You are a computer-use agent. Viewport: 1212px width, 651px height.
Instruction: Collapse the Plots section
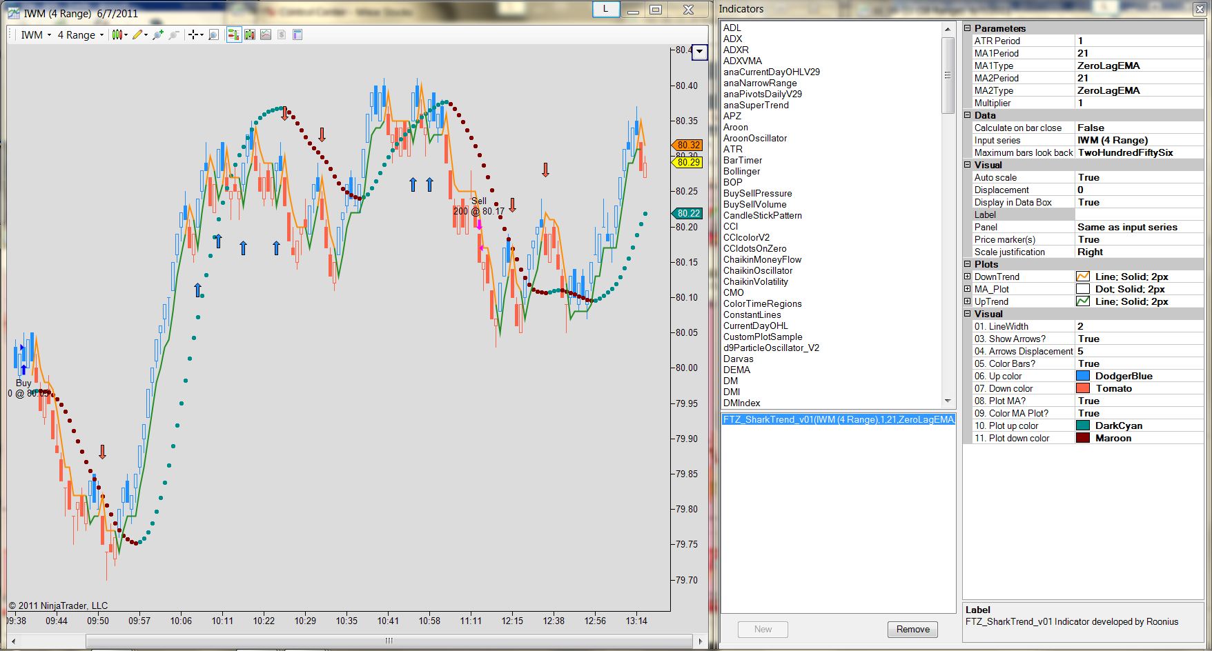[x=968, y=264]
